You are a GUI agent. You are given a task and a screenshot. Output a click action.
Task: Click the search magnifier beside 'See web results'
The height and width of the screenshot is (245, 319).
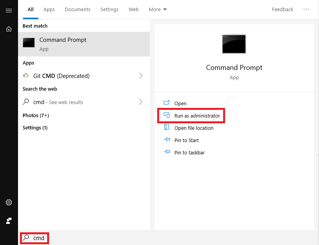[x=26, y=102]
